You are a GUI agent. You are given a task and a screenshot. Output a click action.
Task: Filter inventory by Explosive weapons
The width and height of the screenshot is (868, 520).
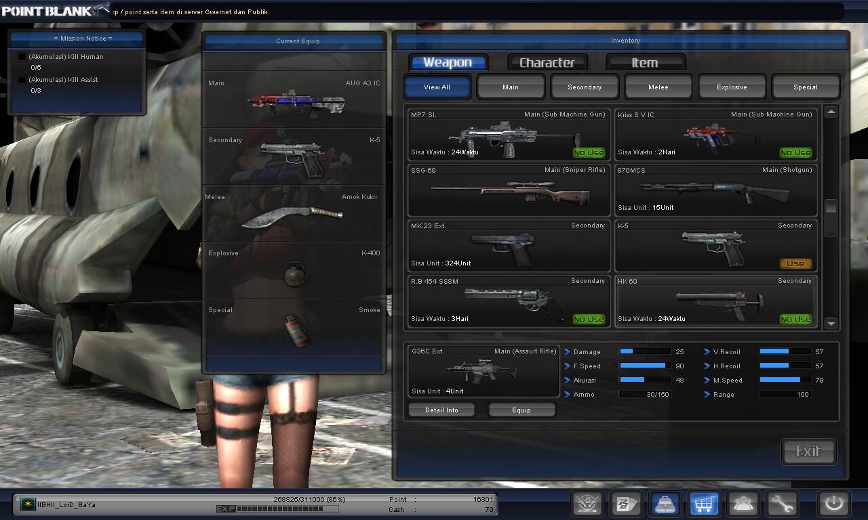[x=732, y=87]
